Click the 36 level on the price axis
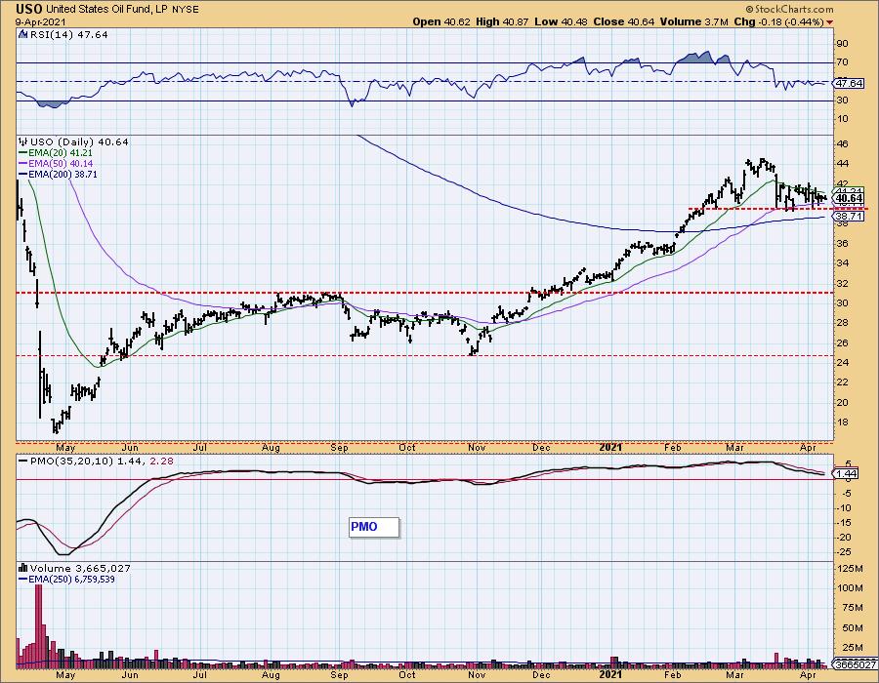Image resolution: width=879 pixels, height=683 pixels. coord(842,244)
